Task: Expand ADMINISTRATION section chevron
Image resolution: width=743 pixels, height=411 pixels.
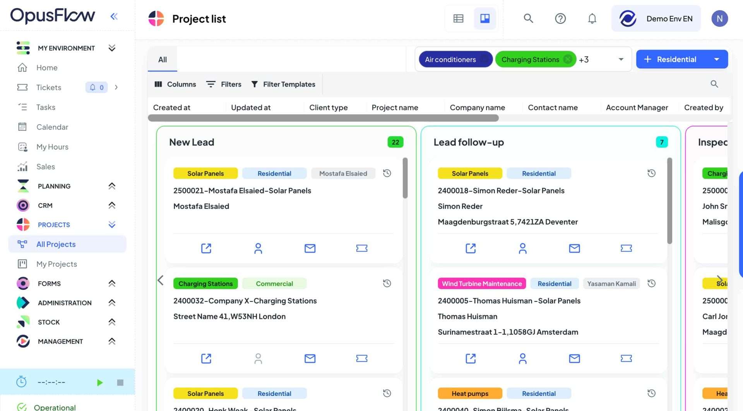Action: point(112,303)
